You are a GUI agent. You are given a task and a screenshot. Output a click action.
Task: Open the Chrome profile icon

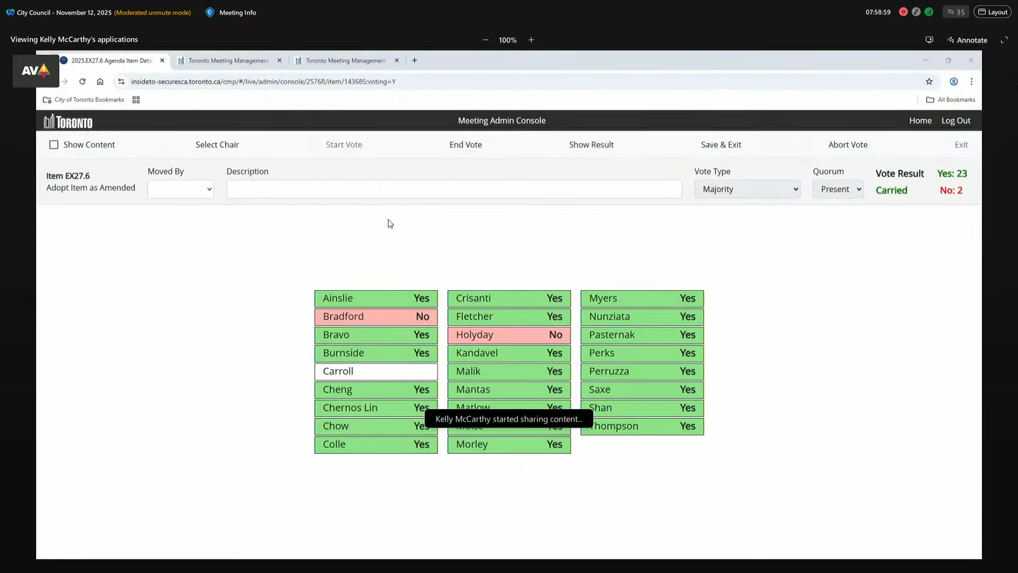953,82
